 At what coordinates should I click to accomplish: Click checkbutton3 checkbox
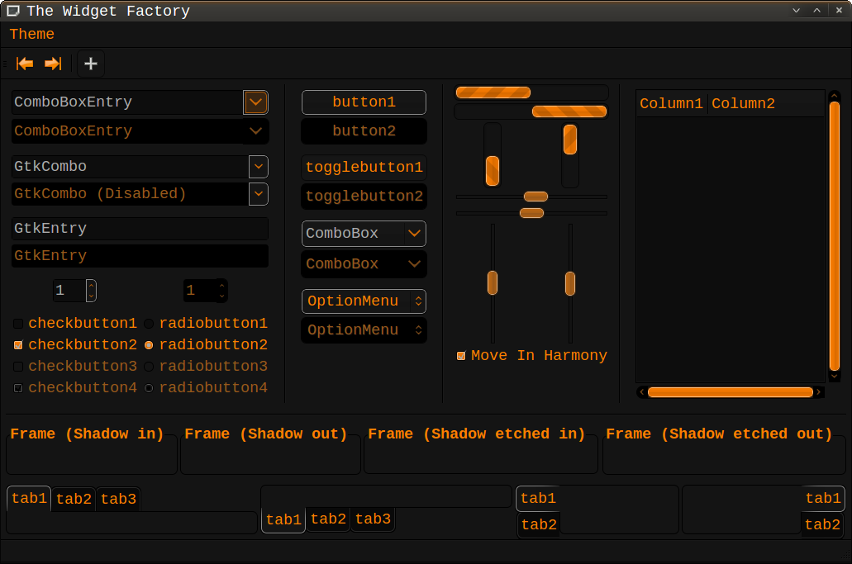pyautogui.click(x=18, y=367)
